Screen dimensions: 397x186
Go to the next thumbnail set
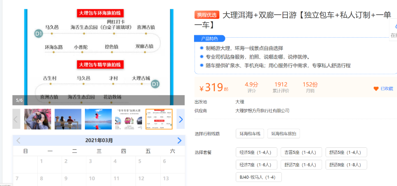tap(181, 119)
